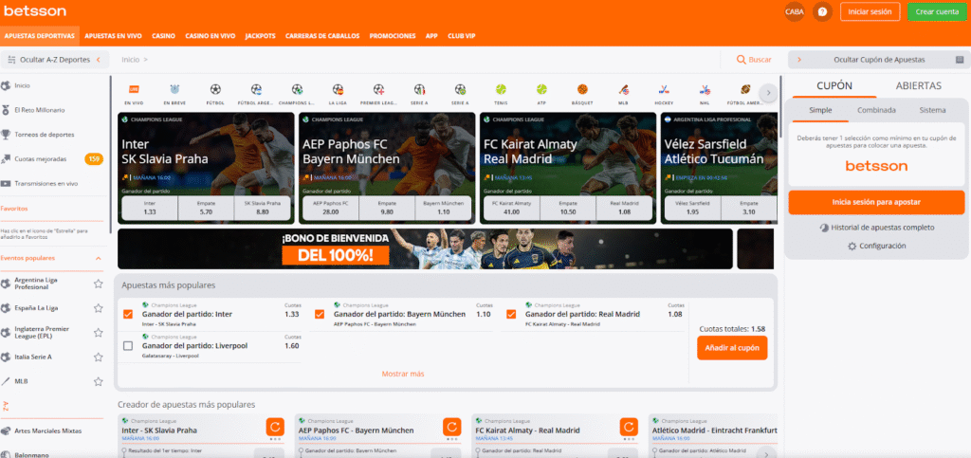Click the left sidebar vertical scrollbar
This screenshot has height=458, width=971.
click(x=111, y=155)
